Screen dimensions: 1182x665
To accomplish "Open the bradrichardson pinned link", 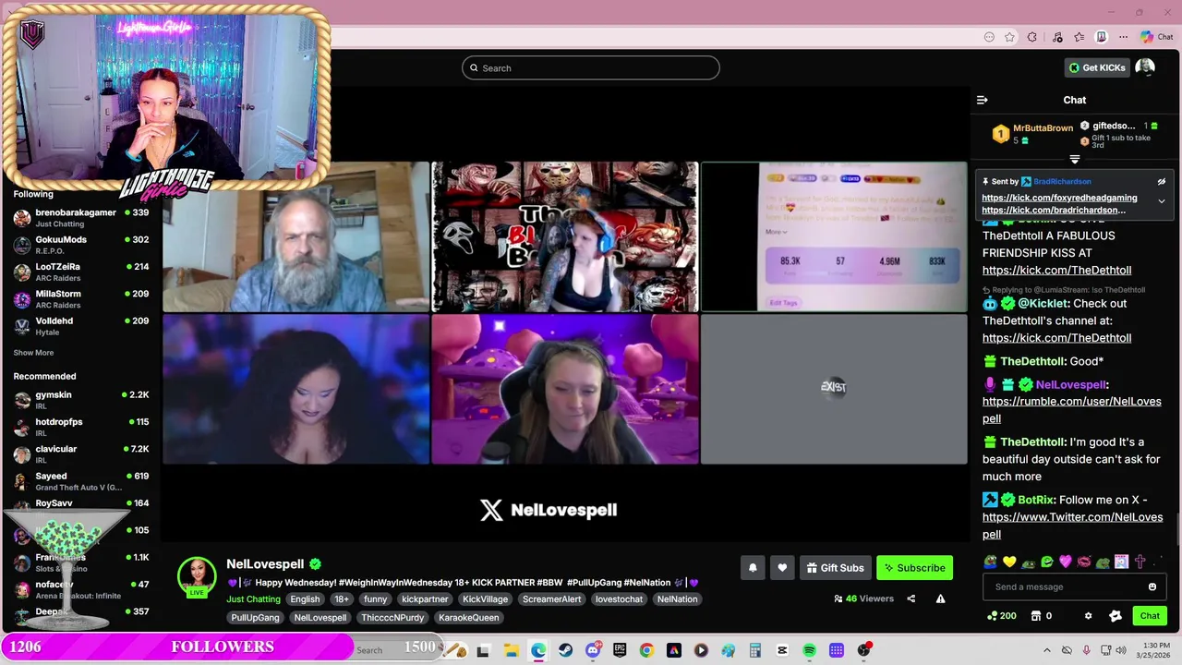I will 1054,210.
